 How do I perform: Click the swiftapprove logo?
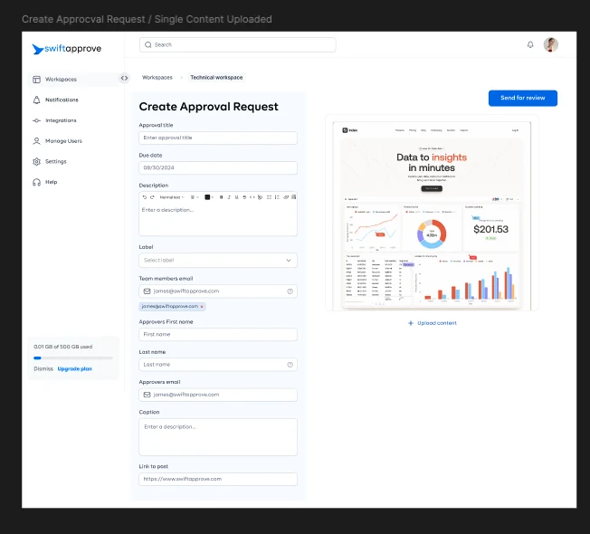[x=67, y=49]
